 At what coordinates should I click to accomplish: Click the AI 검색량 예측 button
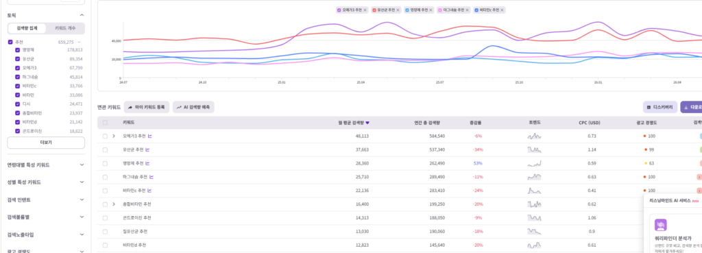click(x=193, y=108)
